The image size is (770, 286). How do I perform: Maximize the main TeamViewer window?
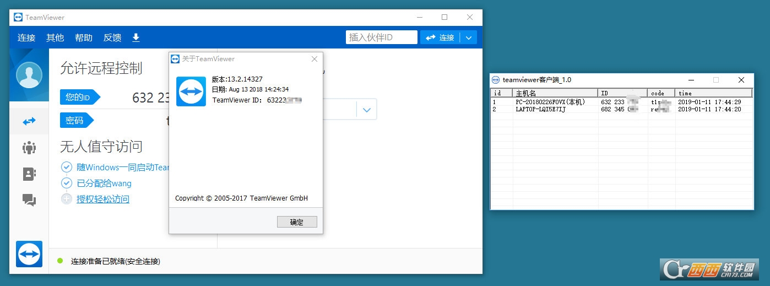coord(444,17)
